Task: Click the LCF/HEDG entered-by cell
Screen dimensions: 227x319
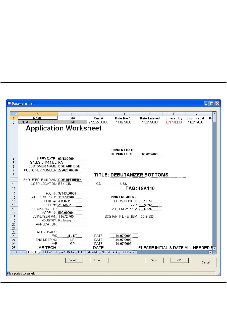Action: (174, 122)
